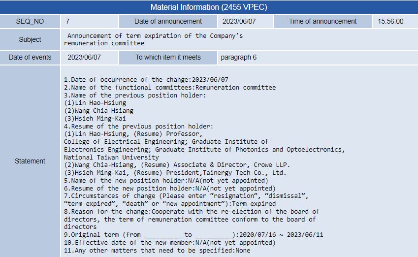Click the line stating other matters: None
This screenshot has height=257, width=418.
point(157,251)
